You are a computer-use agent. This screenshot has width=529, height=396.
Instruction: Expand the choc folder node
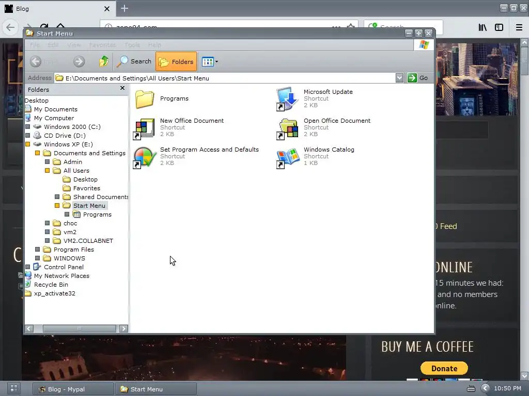47,223
